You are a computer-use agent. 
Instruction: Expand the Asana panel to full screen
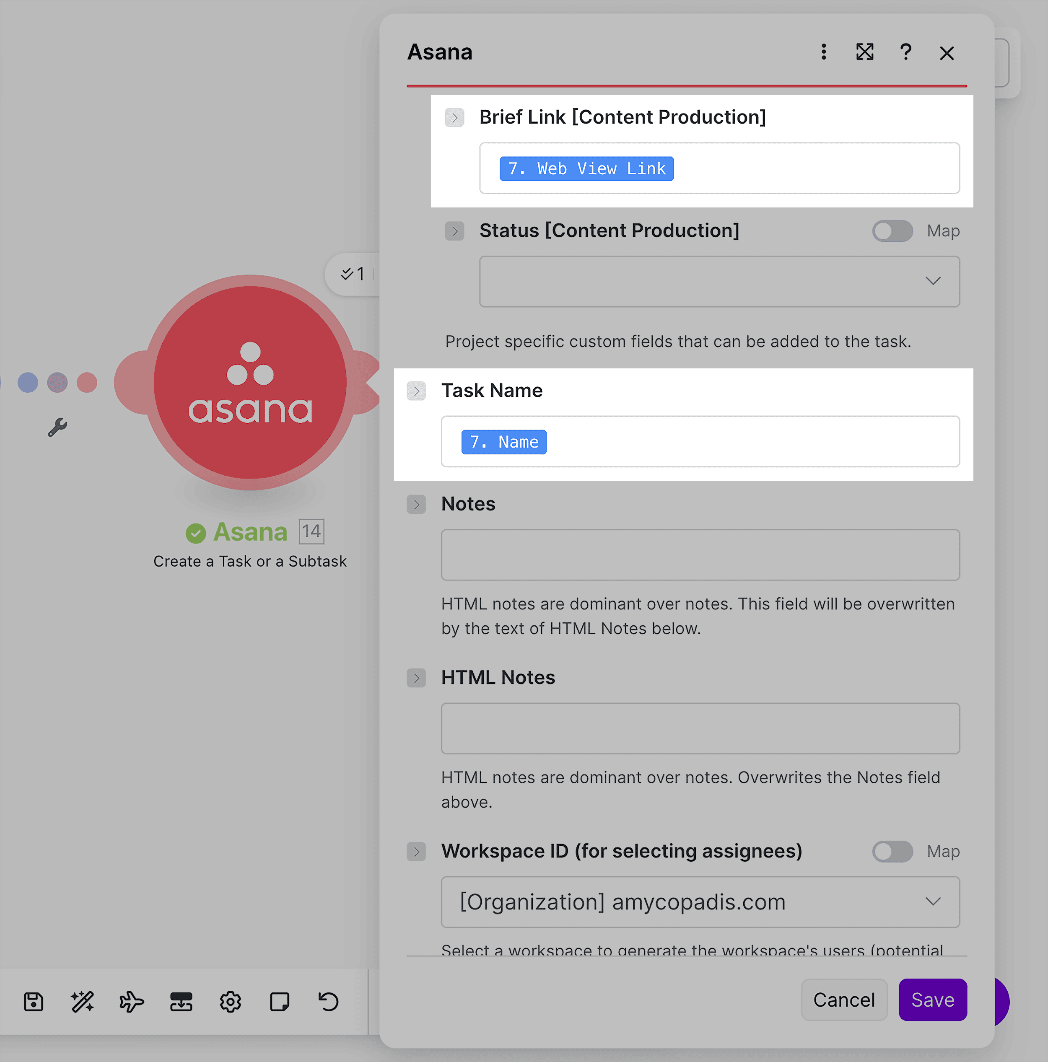(x=864, y=52)
